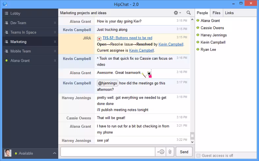Close the Alana Grant private chat
The image size is (259, 161).
55,60
